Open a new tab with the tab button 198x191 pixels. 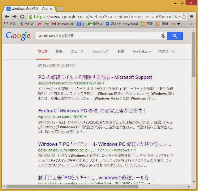tap(60, 9)
